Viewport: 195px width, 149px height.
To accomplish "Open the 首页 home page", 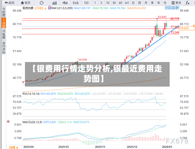I will coord(26,3).
